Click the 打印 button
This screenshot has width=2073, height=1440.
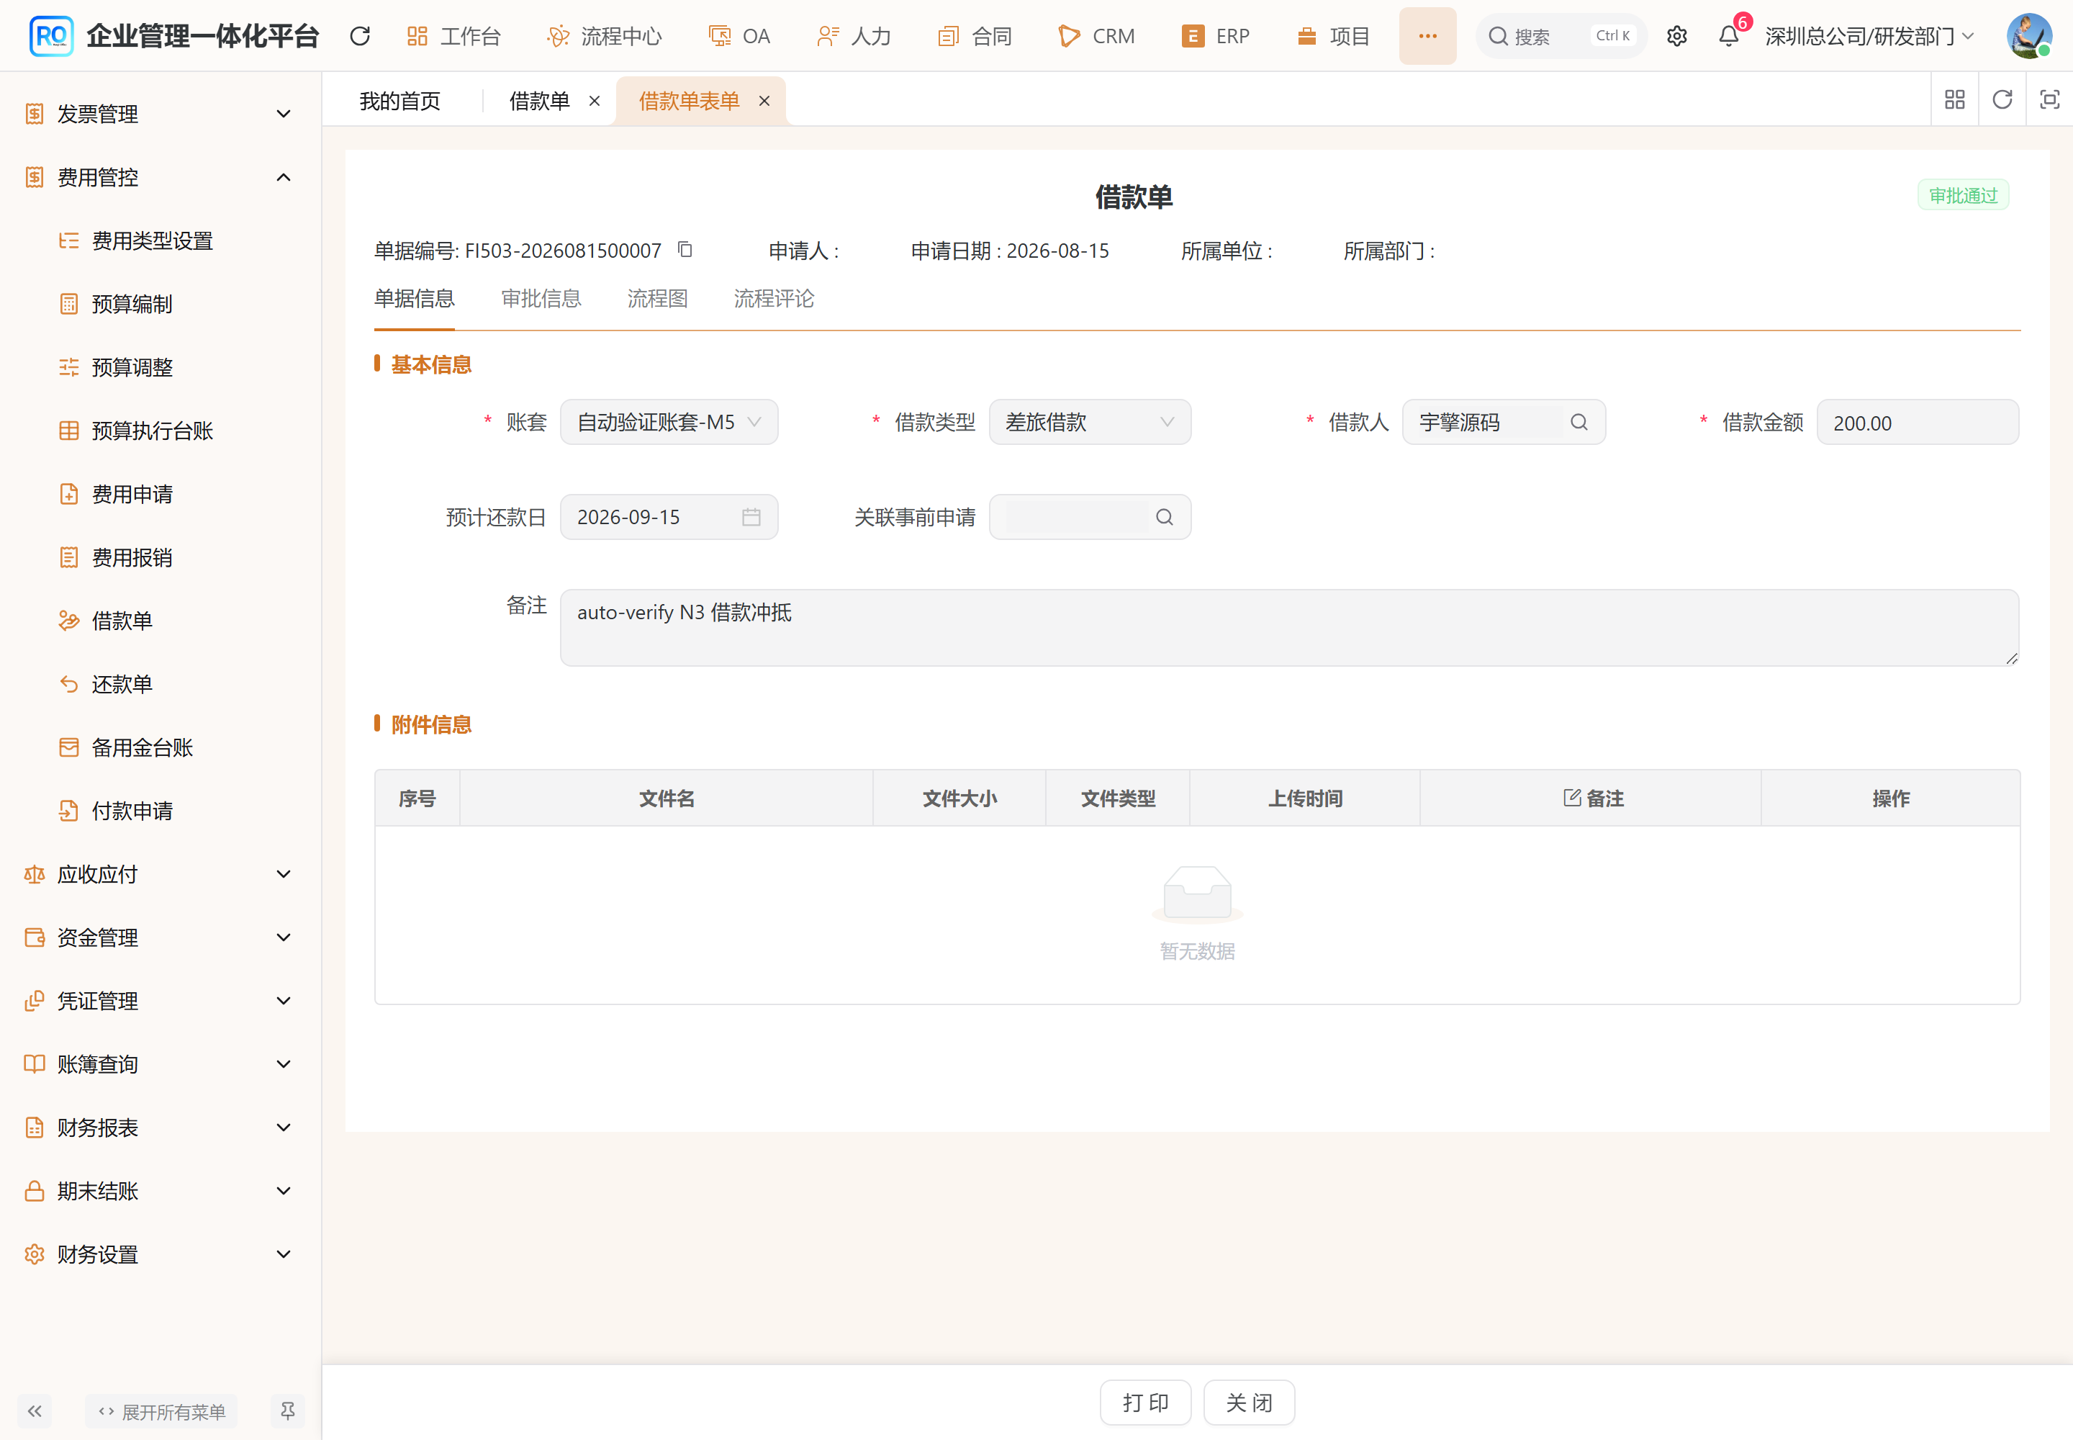1146,1402
